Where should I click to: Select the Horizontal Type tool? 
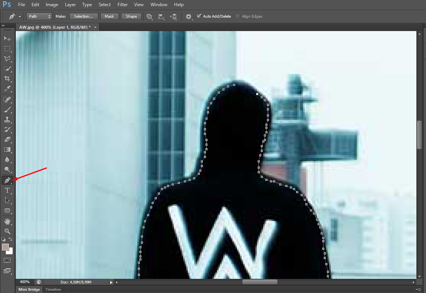pos(7,190)
